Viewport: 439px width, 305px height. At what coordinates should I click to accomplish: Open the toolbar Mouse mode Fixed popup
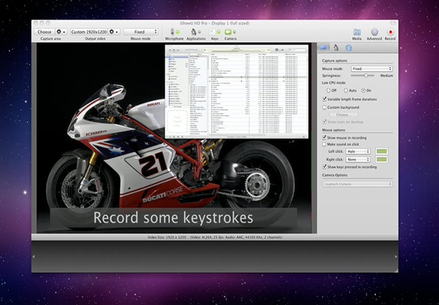click(x=141, y=32)
